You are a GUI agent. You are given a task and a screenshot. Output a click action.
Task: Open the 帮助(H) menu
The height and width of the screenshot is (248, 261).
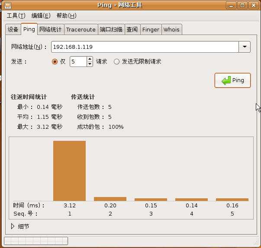(x=66, y=16)
